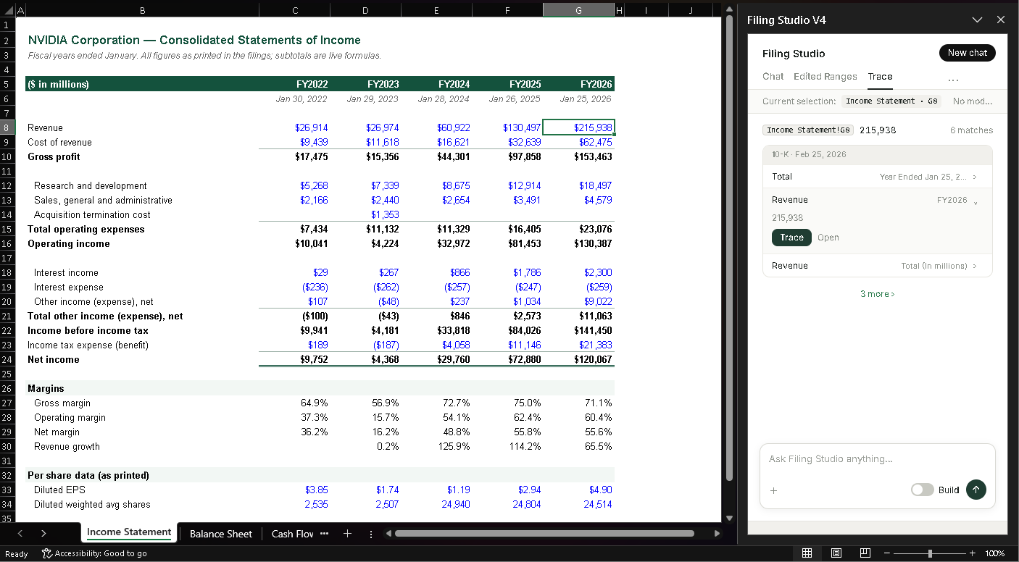This screenshot has height=562, width=1019.
Task: Zoom in with the plus button
Action: pos(972,553)
